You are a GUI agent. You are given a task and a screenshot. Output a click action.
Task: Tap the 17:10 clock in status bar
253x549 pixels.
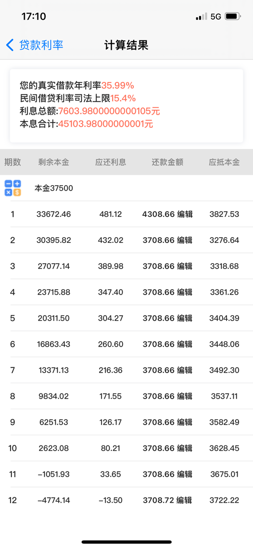tap(34, 16)
